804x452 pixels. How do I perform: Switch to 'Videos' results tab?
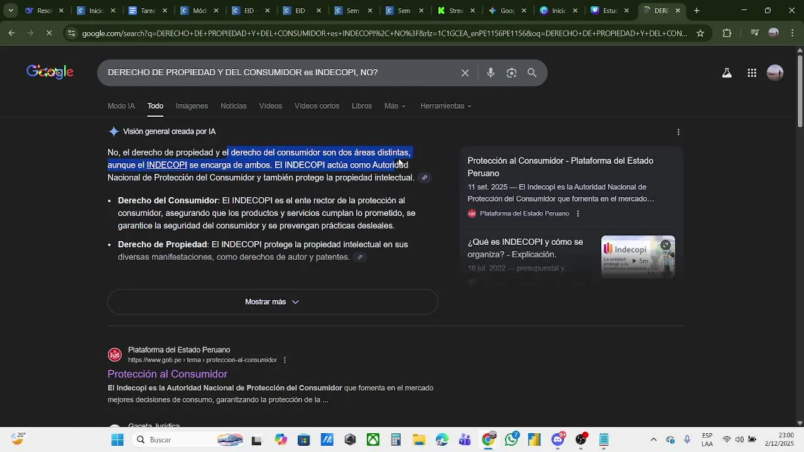271,106
